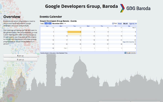The width and height of the screenshot is (163, 102).
Task: Select day 27 of November in calendar
Action: click(x=102, y=45)
